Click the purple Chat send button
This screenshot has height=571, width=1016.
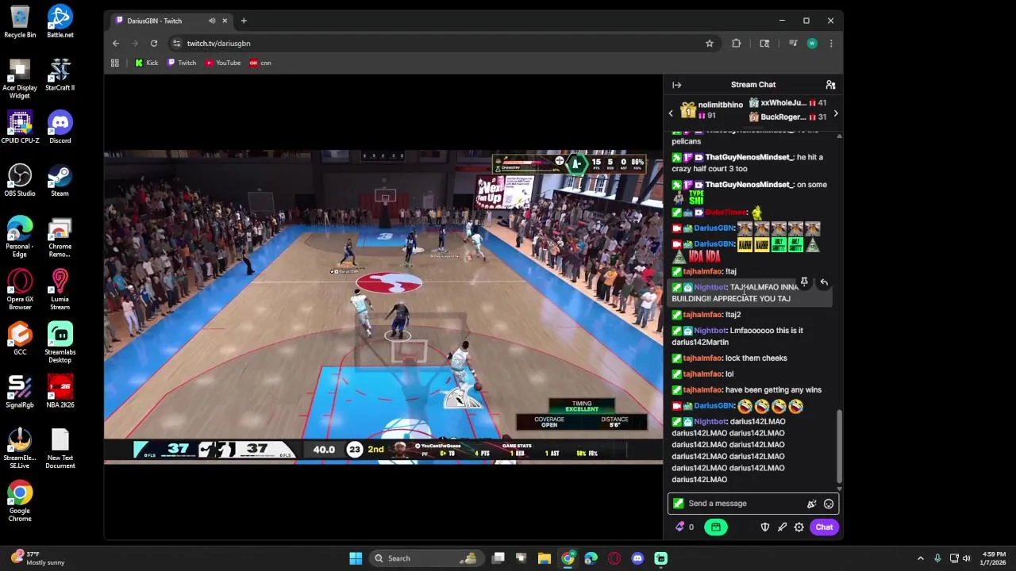coord(824,527)
